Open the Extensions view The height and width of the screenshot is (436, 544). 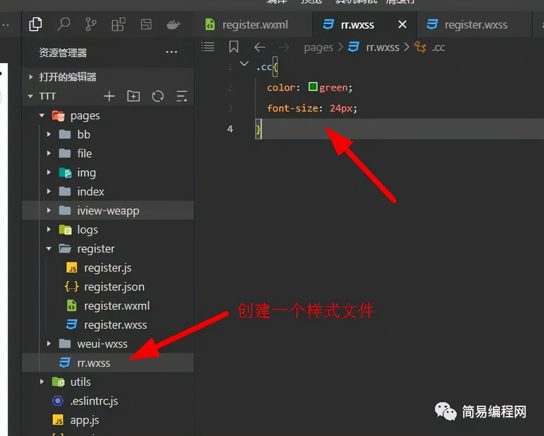(x=118, y=24)
